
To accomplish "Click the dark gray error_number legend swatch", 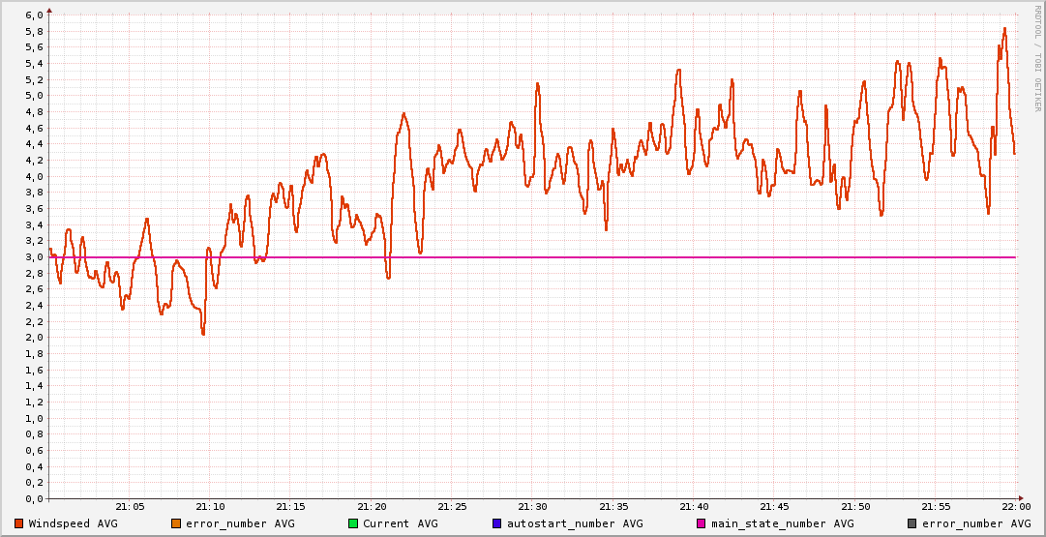I will click(x=912, y=523).
